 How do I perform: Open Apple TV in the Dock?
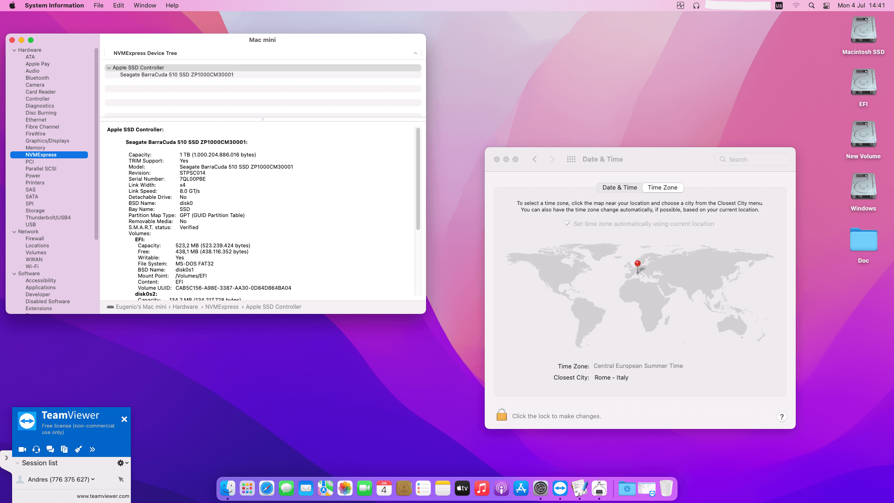point(462,488)
